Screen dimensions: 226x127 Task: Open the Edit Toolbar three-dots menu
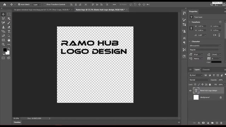tap(9, 44)
